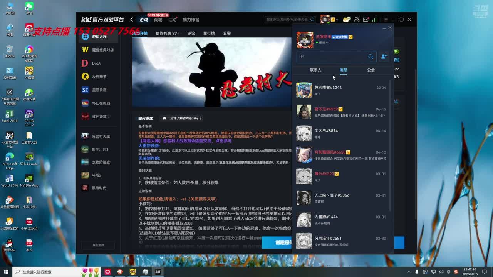Close the chat message panel
Screen dimensions: 493x277
point(390,28)
